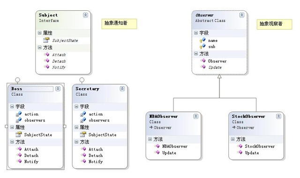300x178 pixels.
Task: Select the observers field icon in Boss
Action: (19, 120)
